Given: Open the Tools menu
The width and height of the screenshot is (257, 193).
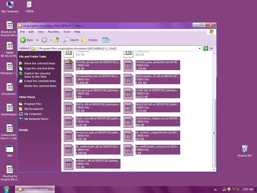Looking at the screenshot, I should pos(67,32).
